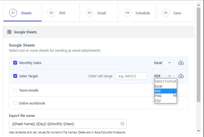This screenshot has width=204, height=137.
Task: Click the vertical scrollbar thumb
Action: tap(198, 55)
